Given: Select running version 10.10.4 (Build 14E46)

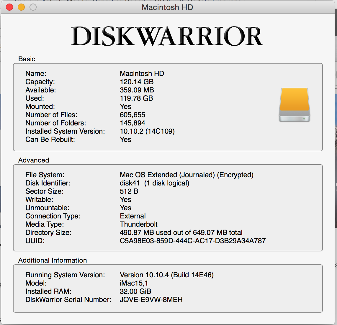Looking at the screenshot, I should [167, 275].
